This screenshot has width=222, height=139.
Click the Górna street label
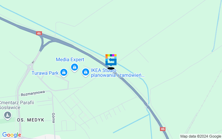tap(53, 118)
